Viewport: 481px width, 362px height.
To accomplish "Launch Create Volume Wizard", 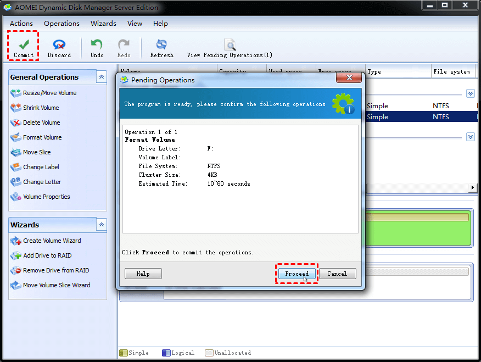I will (46, 241).
